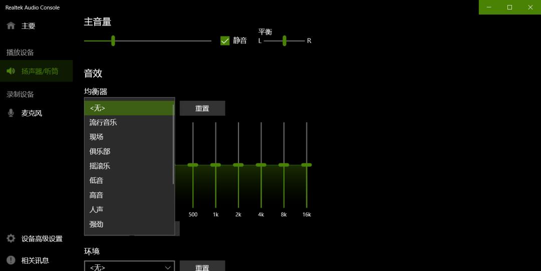Open the 主要 home icon
The width and height of the screenshot is (541, 271).
tap(11, 26)
